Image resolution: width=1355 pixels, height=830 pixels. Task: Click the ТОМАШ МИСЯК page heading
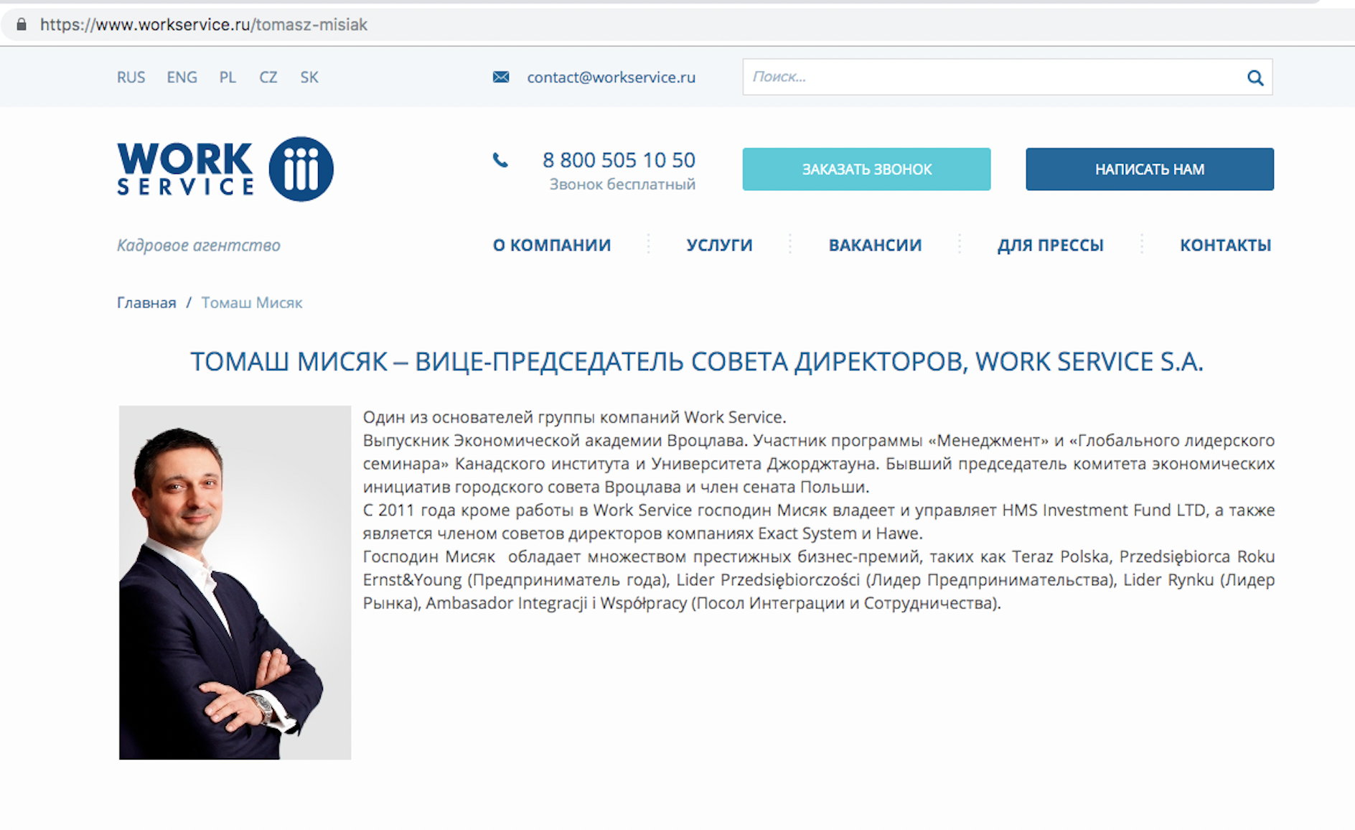pos(696,361)
